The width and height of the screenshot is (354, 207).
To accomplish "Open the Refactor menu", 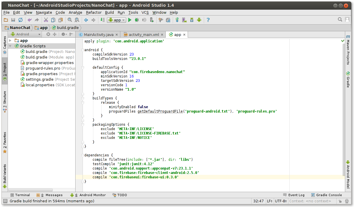I will (94, 12).
